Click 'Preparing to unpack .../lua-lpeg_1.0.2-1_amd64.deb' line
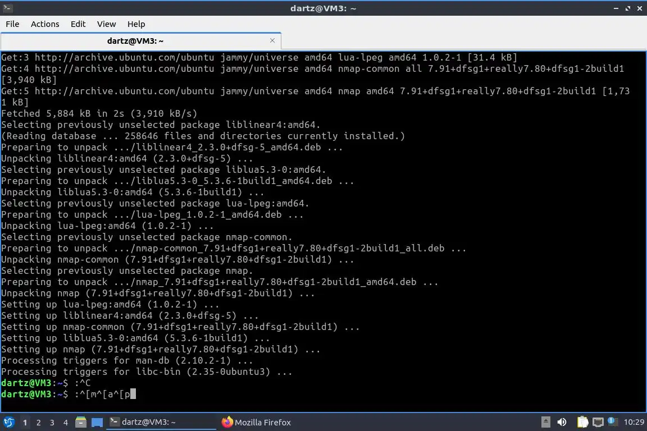 152,214
